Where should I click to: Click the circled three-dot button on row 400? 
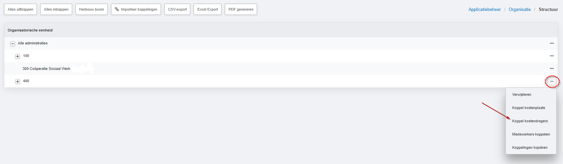[552, 82]
